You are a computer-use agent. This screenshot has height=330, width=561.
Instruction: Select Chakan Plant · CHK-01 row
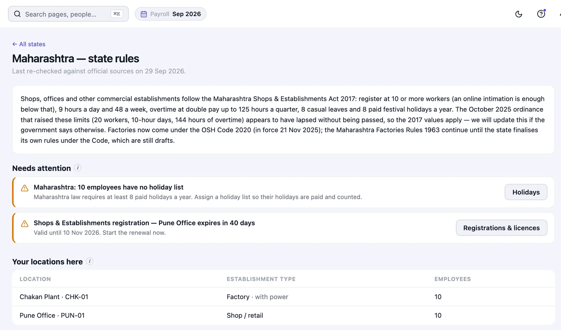[283, 297]
